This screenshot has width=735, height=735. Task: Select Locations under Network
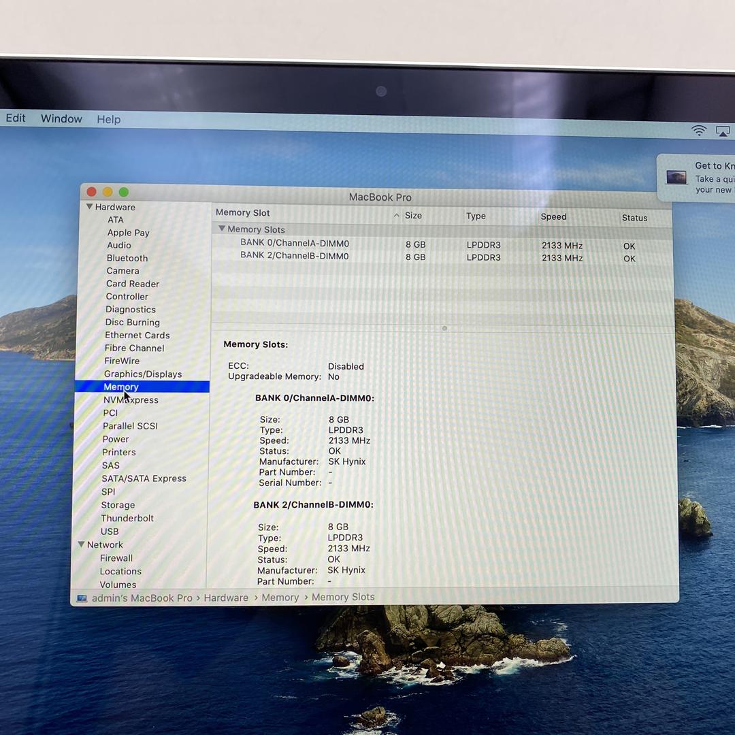click(x=120, y=572)
